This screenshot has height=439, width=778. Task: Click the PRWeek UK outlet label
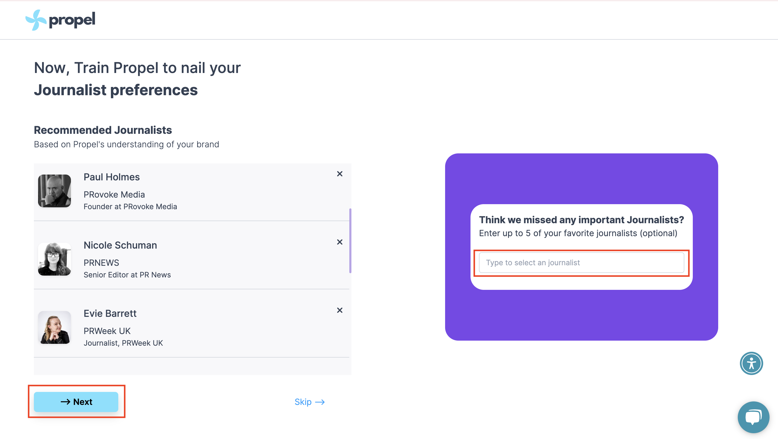click(107, 331)
